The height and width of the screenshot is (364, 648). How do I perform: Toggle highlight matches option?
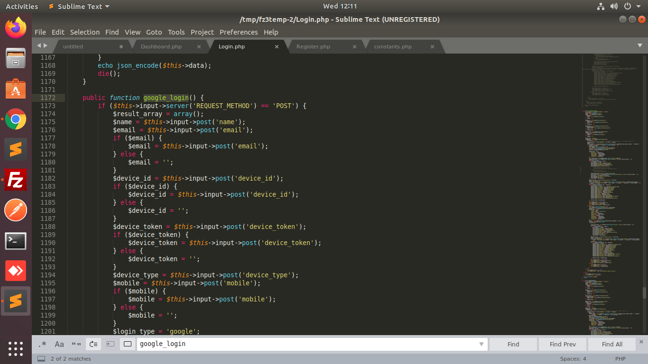tap(127, 344)
